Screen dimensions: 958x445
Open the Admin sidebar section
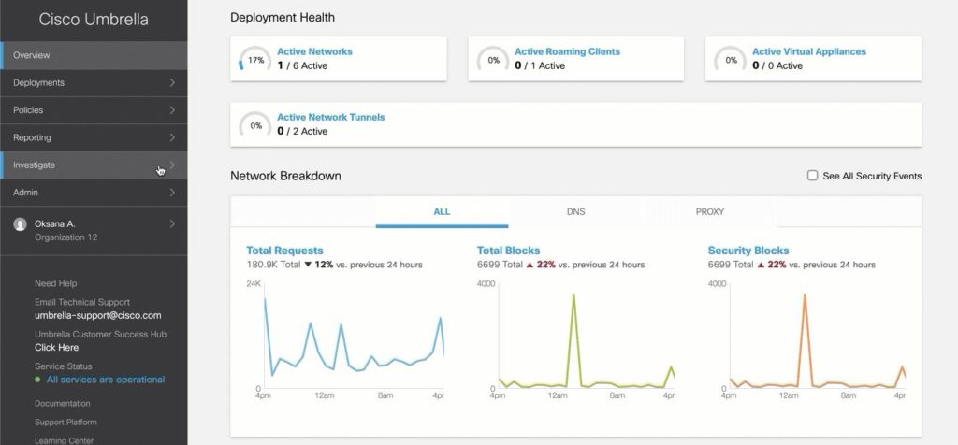click(x=94, y=193)
